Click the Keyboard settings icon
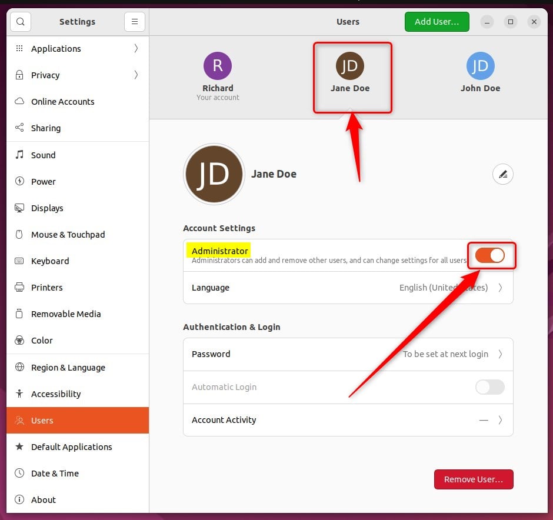 coord(18,261)
